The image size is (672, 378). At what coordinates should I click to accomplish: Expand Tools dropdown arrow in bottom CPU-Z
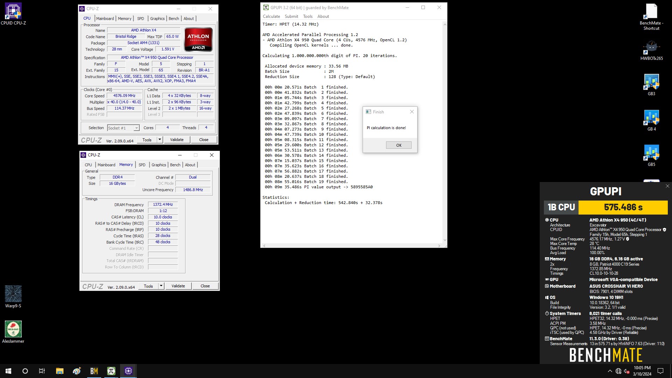point(161,286)
